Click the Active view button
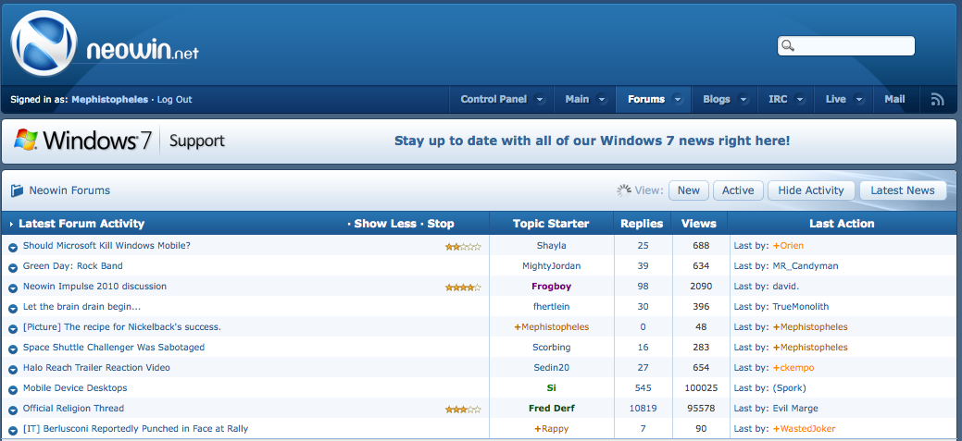962x441 pixels. [x=738, y=190]
